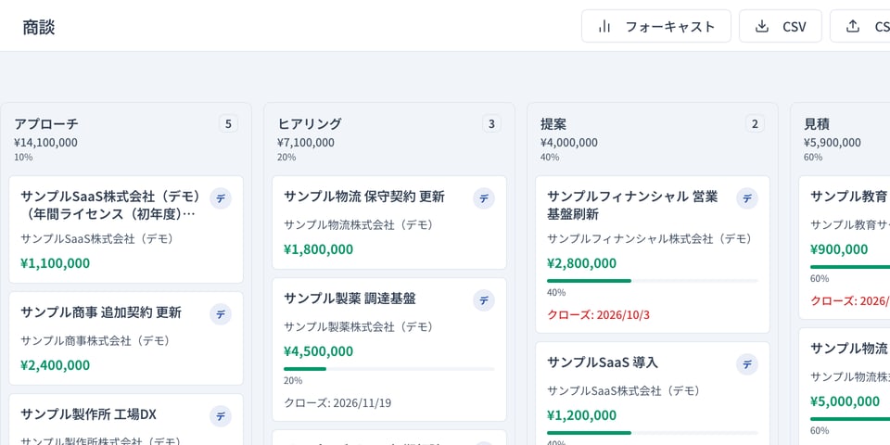The width and height of the screenshot is (890, 445).
Task: Click the red クローズ: 2026/10/3 close date
Action: (x=598, y=314)
